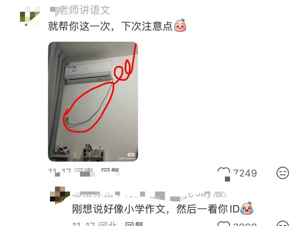Like the reply from Hebei user
292x226 pixels.
point(224,224)
